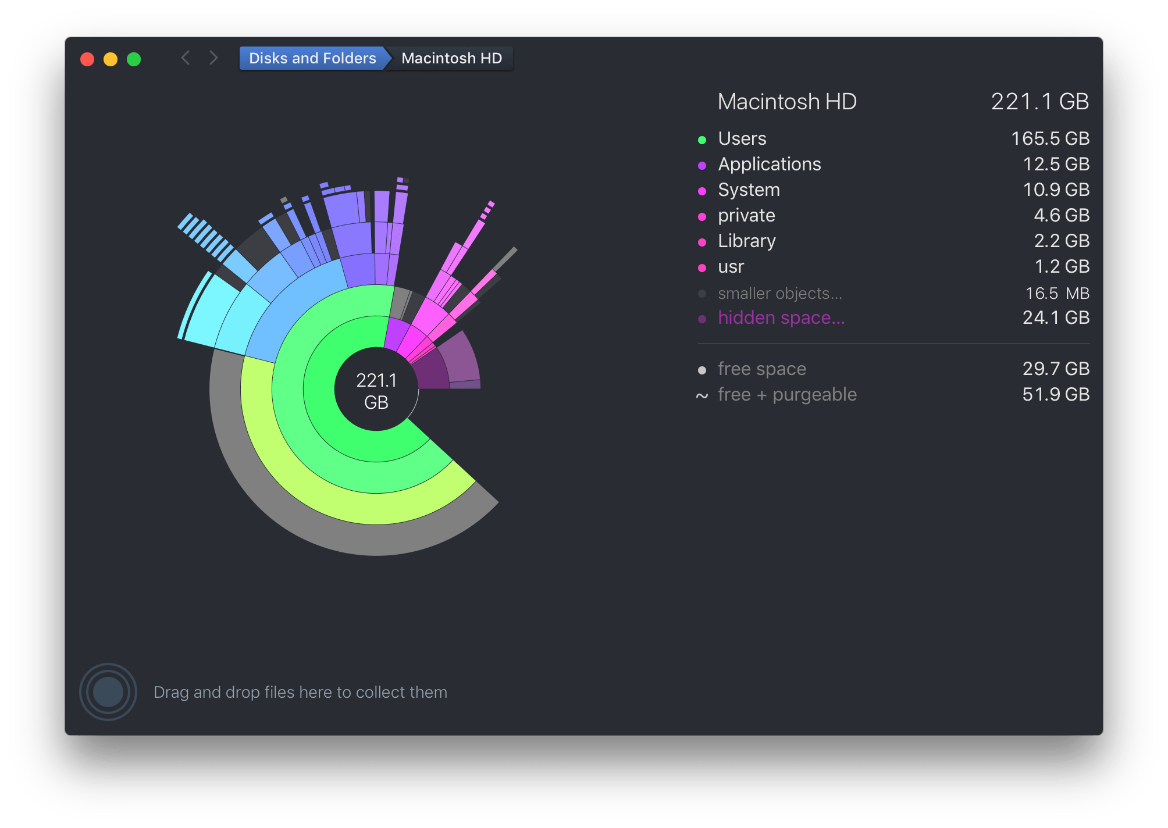Screen dimensions: 1168x828
Task: Open the Applications folder entry
Action: coord(769,164)
